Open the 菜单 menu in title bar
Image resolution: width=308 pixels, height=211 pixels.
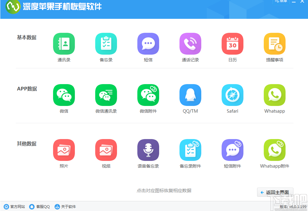click(281, 2)
